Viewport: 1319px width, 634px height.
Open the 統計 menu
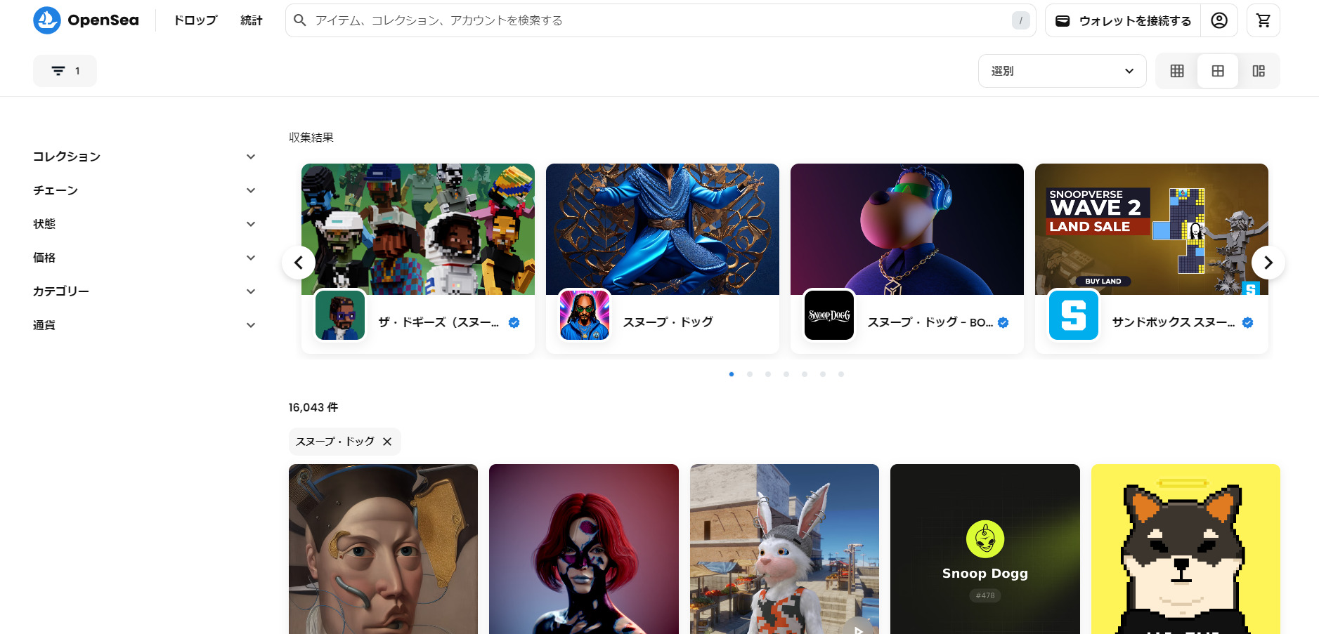[x=251, y=20]
